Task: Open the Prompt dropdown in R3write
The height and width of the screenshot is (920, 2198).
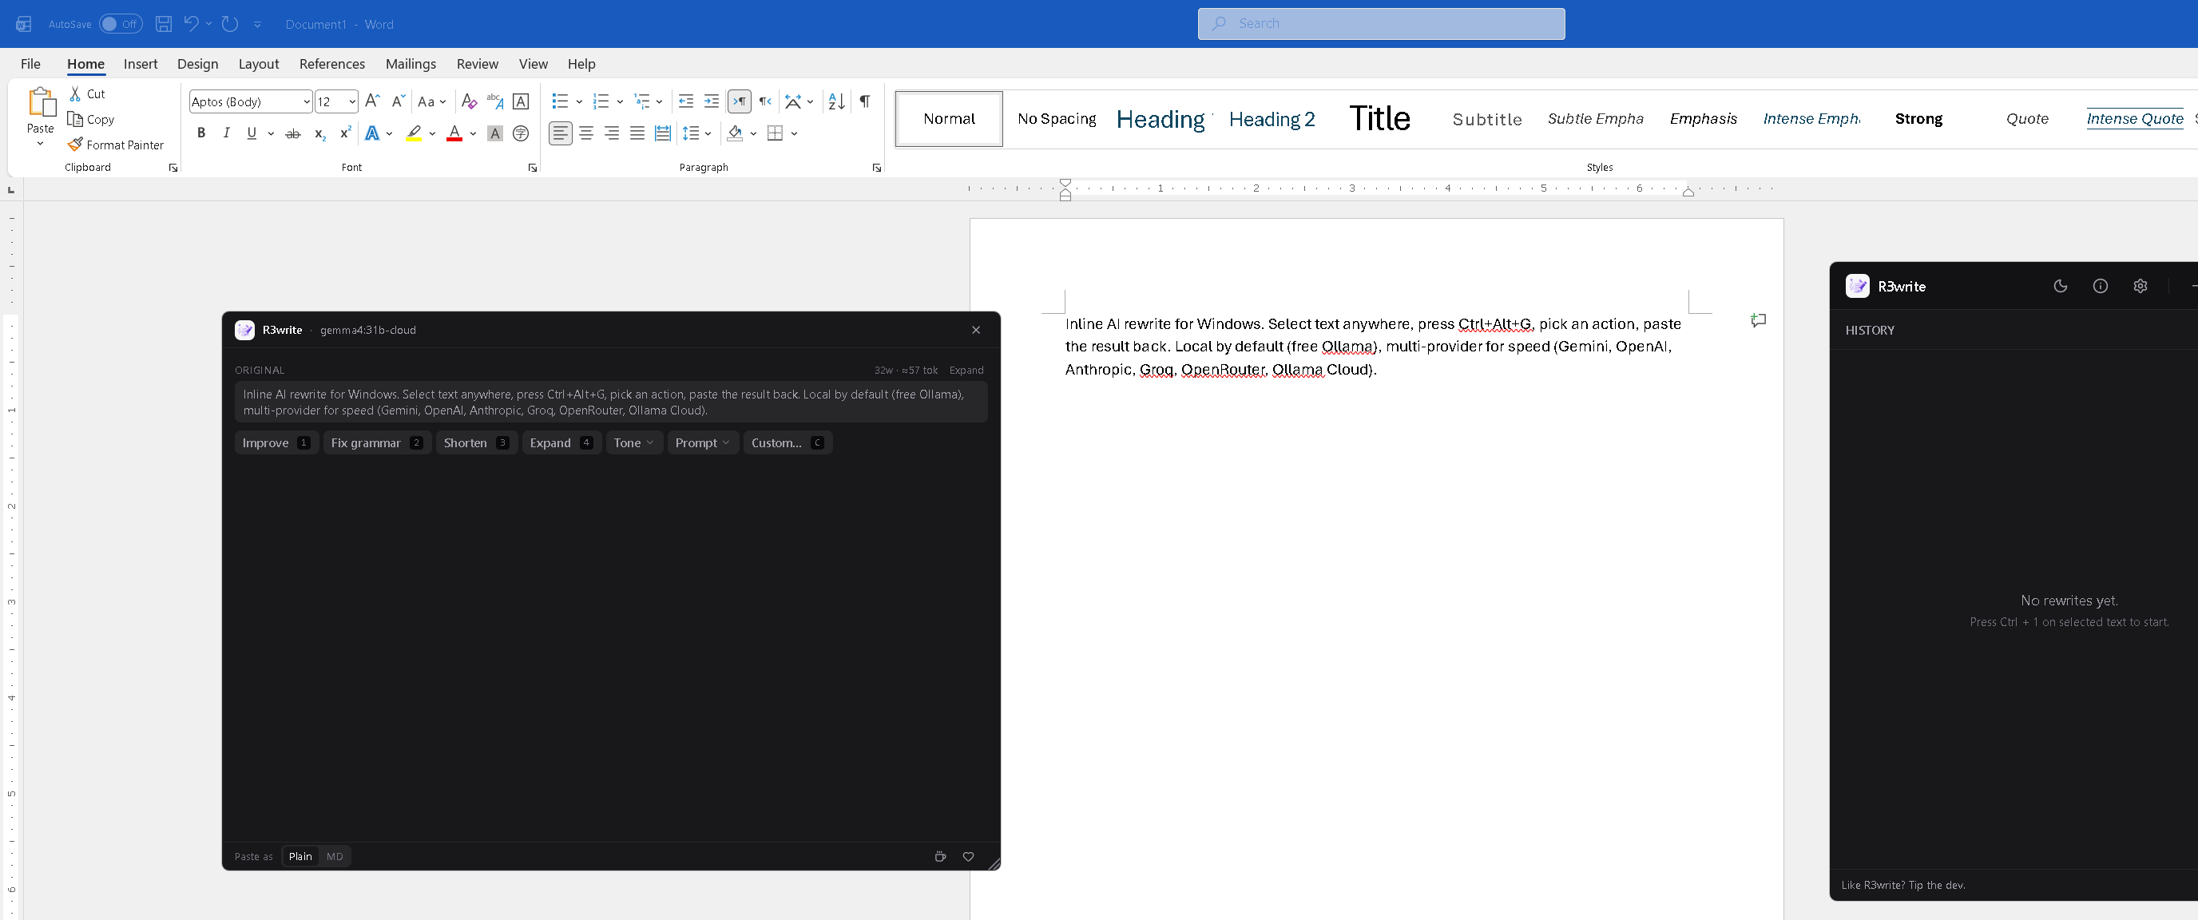Action: tap(703, 443)
